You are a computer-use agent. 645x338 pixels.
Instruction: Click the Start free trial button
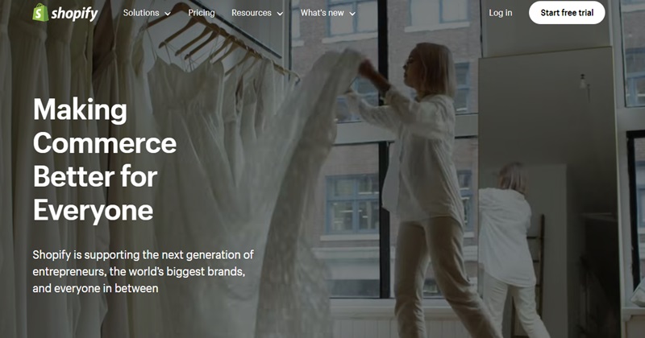(567, 13)
